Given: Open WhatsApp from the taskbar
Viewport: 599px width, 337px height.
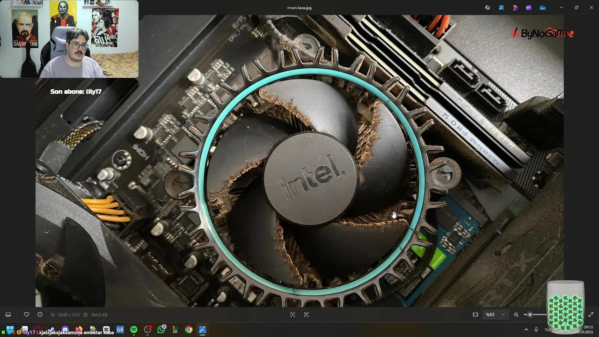Looking at the screenshot, I should click(161, 330).
